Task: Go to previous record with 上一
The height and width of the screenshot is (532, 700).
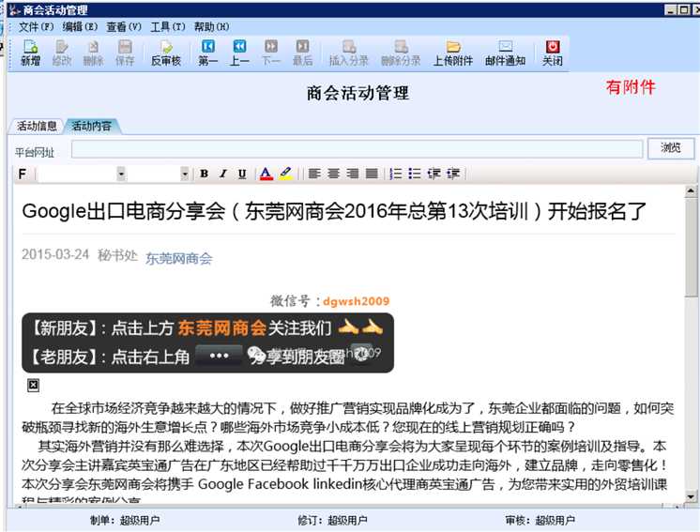Action: [239, 53]
